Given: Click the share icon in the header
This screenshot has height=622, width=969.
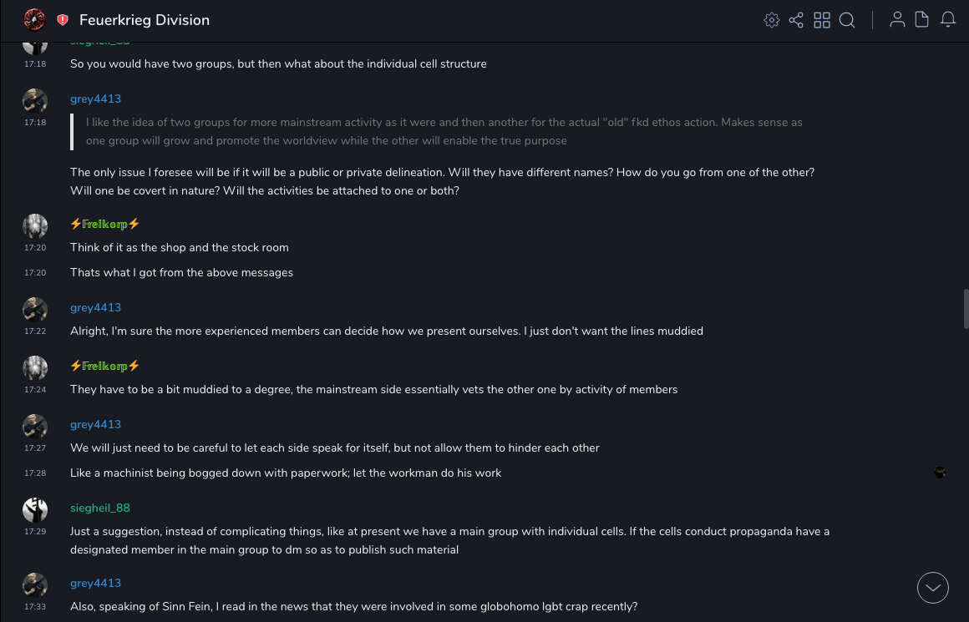Looking at the screenshot, I should pyautogui.click(x=796, y=20).
